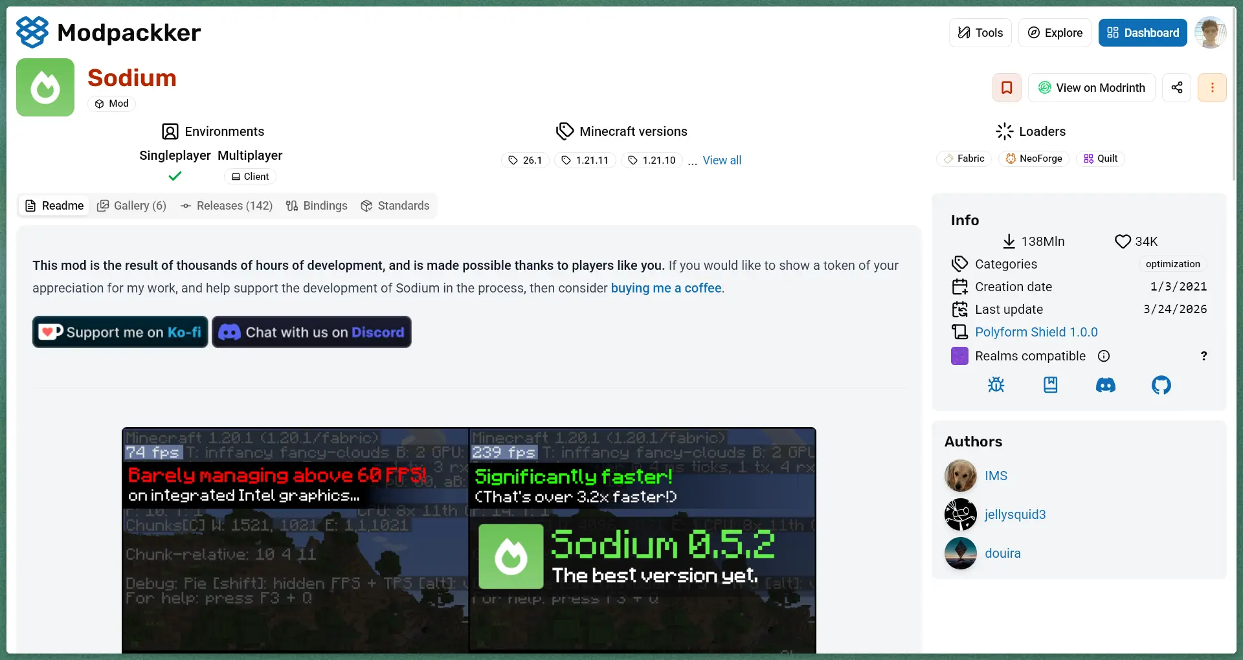This screenshot has height=660, width=1243.
Task: Open the GitHub source icon
Action: 1161,386
